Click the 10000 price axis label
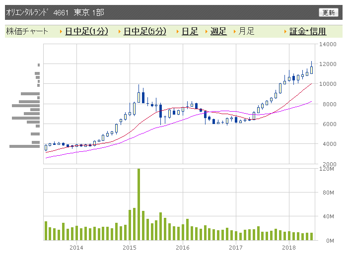Image resolution: width=349 pixels, height=260 pixels. (x=328, y=84)
